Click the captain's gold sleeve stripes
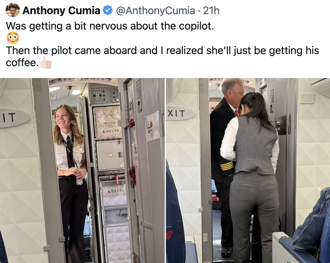This screenshot has height=263, width=330. click(227, 166)
